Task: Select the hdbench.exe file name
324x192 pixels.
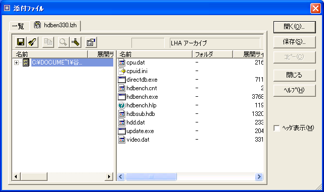Action: pyautogui.click(x=142, y=97)
